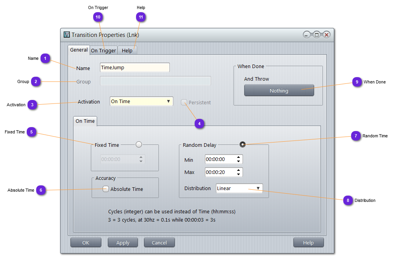394x257 pixels.
Task: Maximize the Transition Properties window
Action: pos(317,35)
